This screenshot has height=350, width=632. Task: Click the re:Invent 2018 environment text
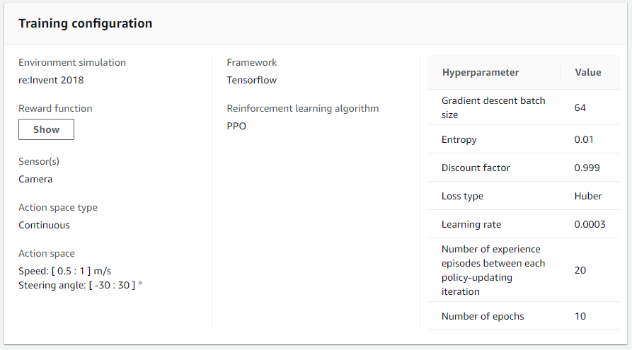[51, 80]
